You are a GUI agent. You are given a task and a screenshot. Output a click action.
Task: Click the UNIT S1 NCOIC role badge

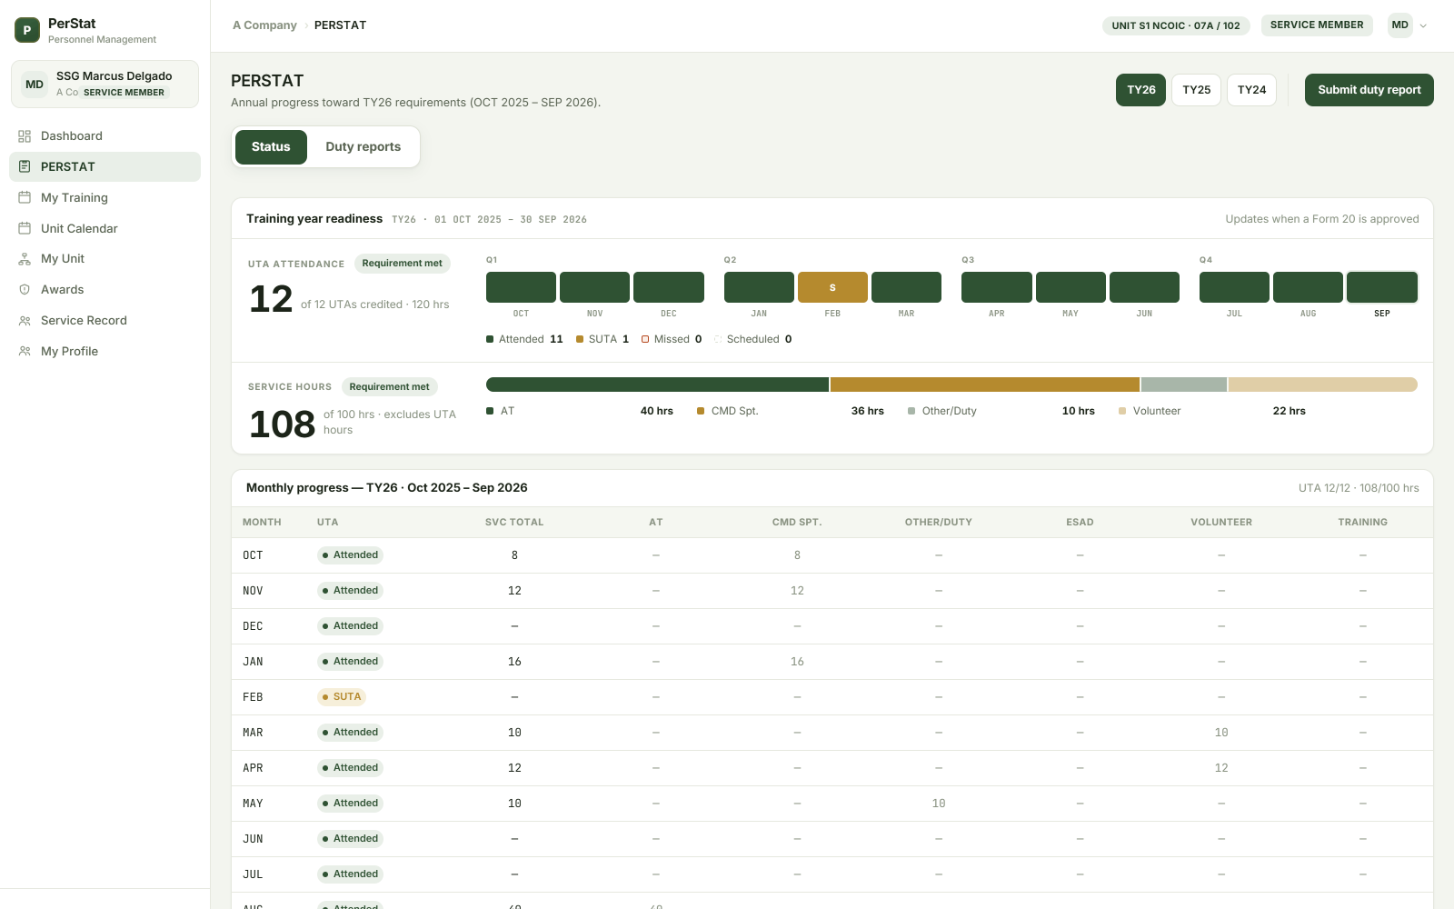[1176, 25]
